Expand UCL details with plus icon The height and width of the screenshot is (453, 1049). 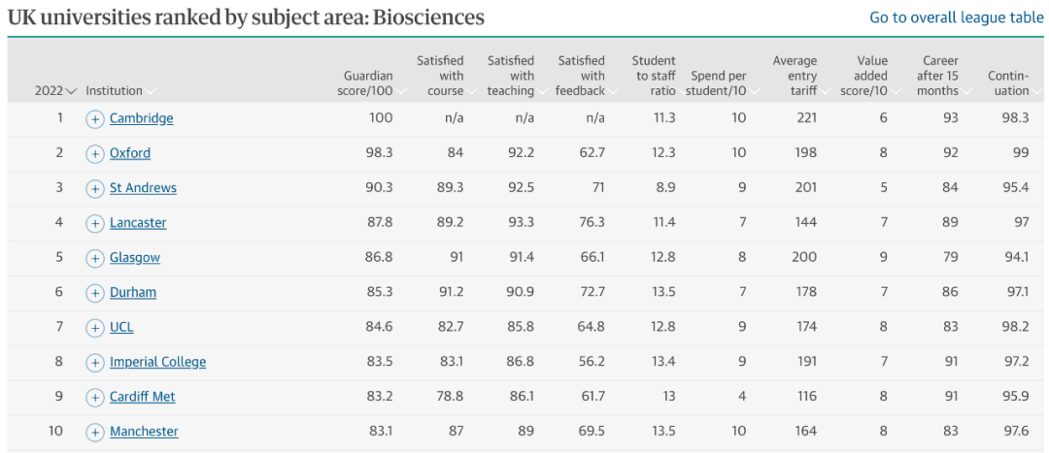95,328
